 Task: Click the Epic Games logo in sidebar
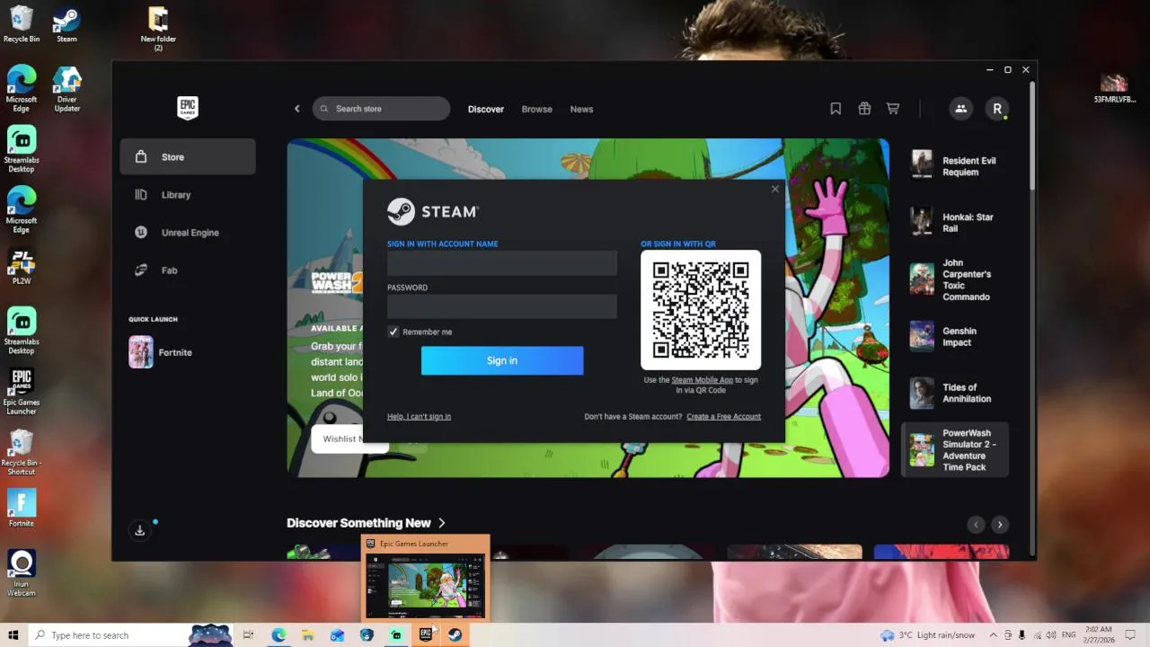(x=187, y=108)
